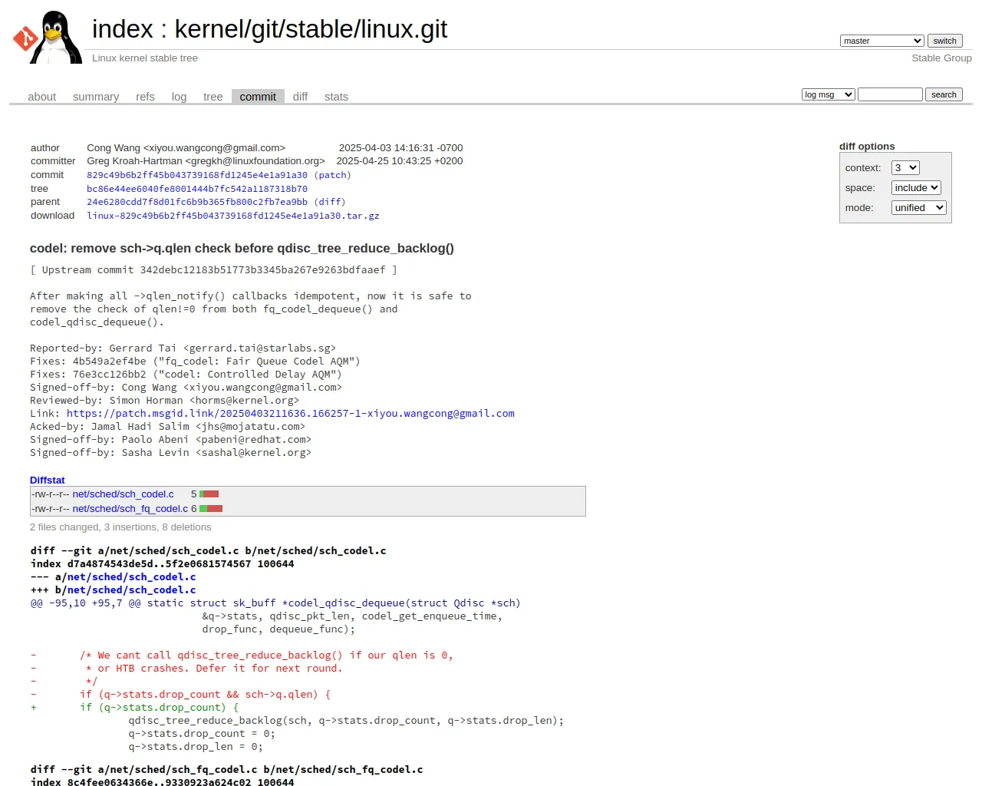
Task: Click the Reported-by Gerrard Tai line
Action: click(183, 348)
